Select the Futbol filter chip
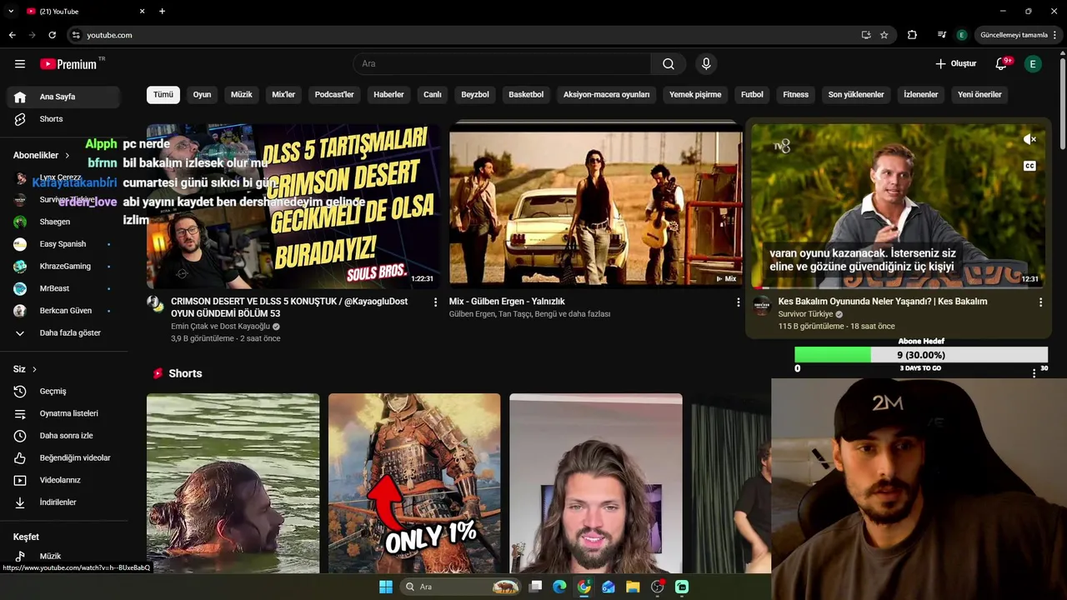 tap(752, 95)
